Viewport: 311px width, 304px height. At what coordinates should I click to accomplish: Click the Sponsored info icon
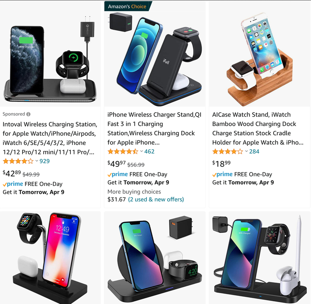click(x=28, y=114)
